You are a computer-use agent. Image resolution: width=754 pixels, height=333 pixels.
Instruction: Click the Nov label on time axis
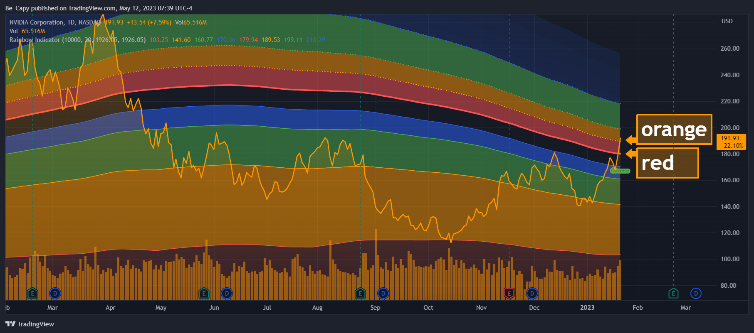click(481, 308)
